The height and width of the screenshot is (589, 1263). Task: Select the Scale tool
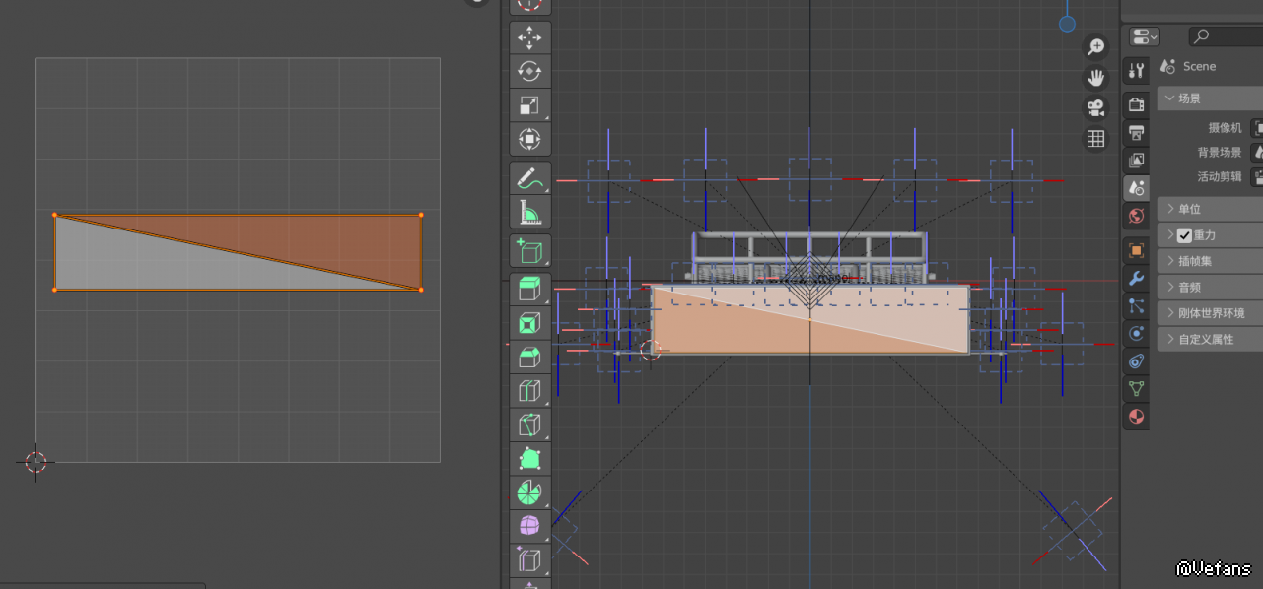[x=530, y=105]
